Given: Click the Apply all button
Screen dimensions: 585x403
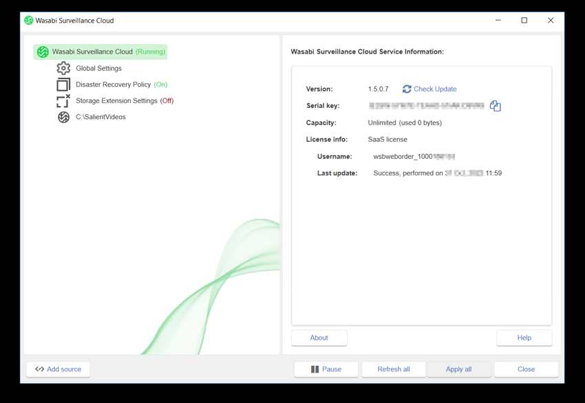Looking at the screenshot, I should coord(459,369).
